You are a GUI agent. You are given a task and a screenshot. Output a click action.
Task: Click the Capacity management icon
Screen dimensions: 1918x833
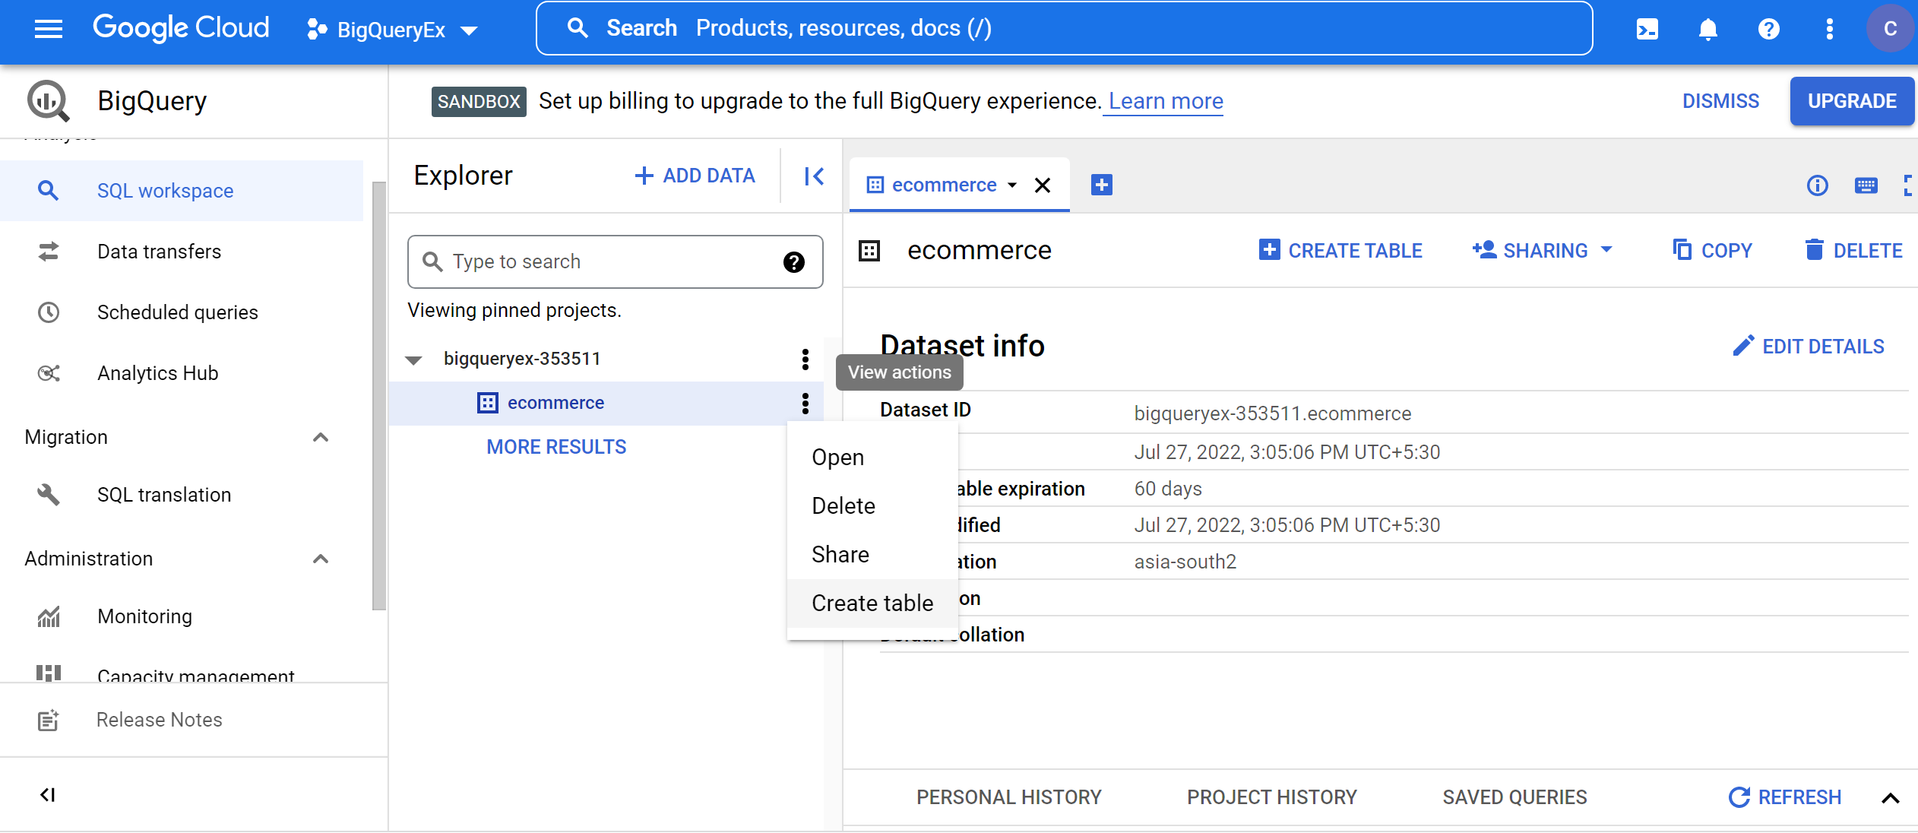(49, 673)
